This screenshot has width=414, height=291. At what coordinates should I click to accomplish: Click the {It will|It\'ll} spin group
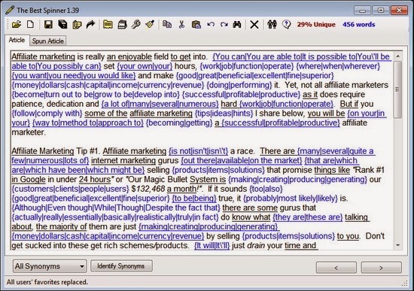(212, 245)
